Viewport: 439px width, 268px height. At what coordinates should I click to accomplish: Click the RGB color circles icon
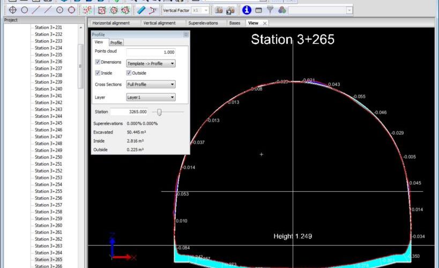282,10
